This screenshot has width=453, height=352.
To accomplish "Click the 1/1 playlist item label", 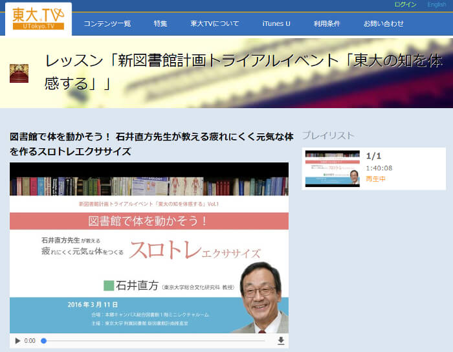I will tap(373, 156).
